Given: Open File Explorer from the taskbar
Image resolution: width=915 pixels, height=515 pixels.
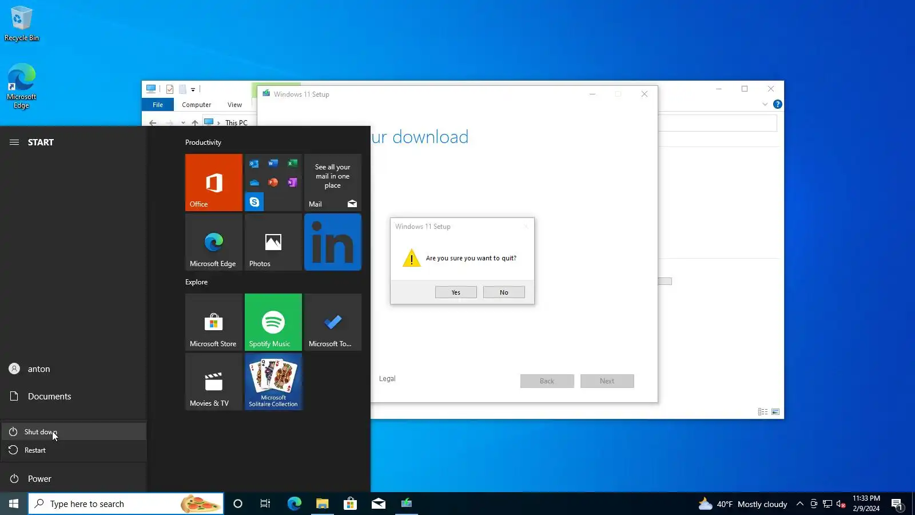Looking at the screenshot, I should click(x=323, y=504).
